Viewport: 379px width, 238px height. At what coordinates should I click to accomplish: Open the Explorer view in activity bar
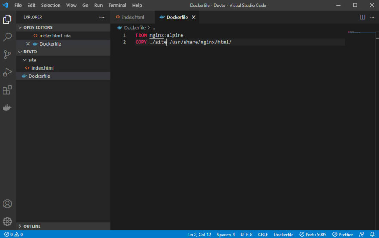coord(7,19)
